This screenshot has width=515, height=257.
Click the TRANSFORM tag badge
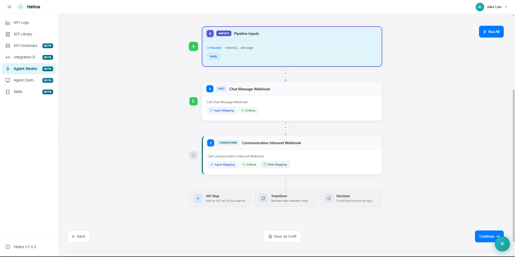(x=228, y=143)
